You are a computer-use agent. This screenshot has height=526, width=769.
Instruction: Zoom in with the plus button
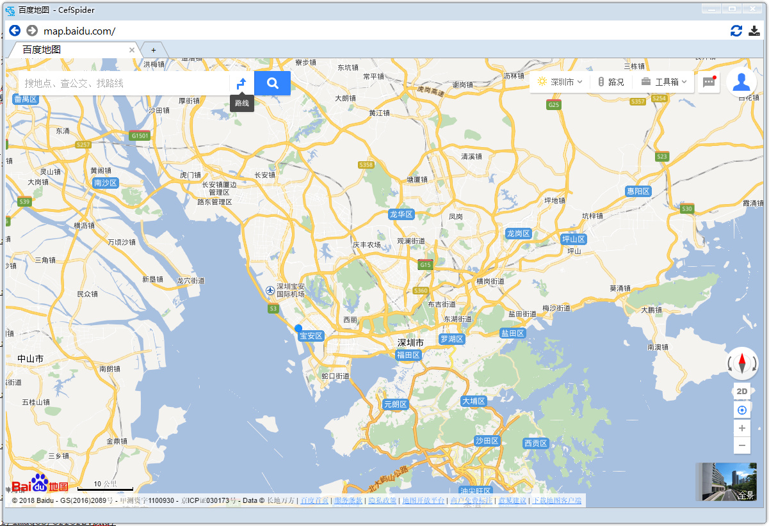742,429
